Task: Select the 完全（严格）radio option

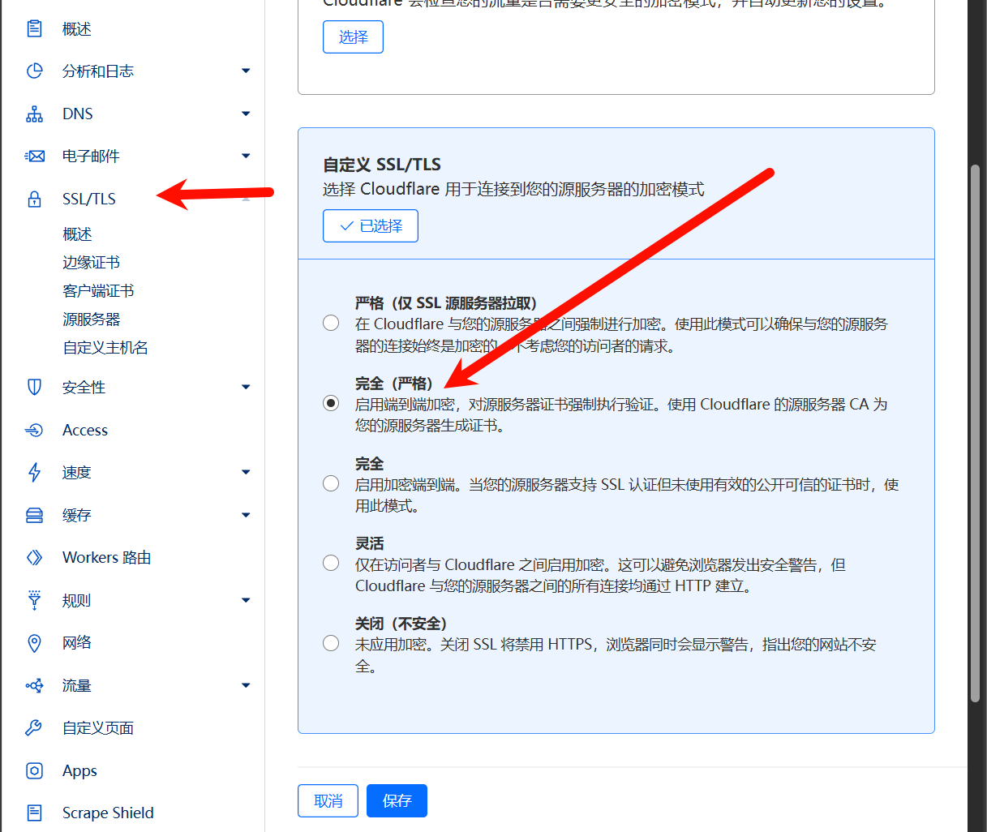Action: (331, 403)
